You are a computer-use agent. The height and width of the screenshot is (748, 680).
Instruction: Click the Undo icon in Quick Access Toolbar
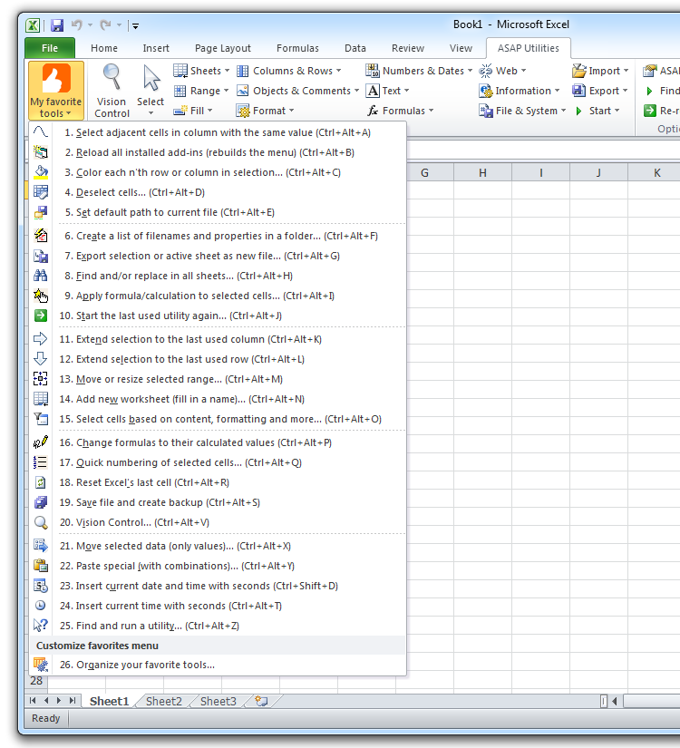[77, 24]
